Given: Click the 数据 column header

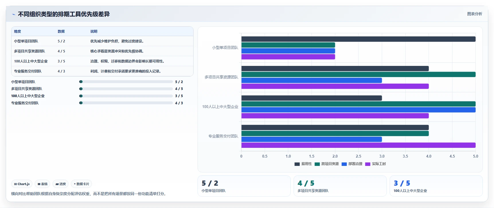Looking at the screenshot, I should pyautogui.click(x=61, y=32).
